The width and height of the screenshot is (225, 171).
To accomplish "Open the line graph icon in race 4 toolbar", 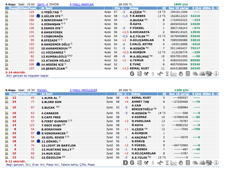I will (174, 74).
